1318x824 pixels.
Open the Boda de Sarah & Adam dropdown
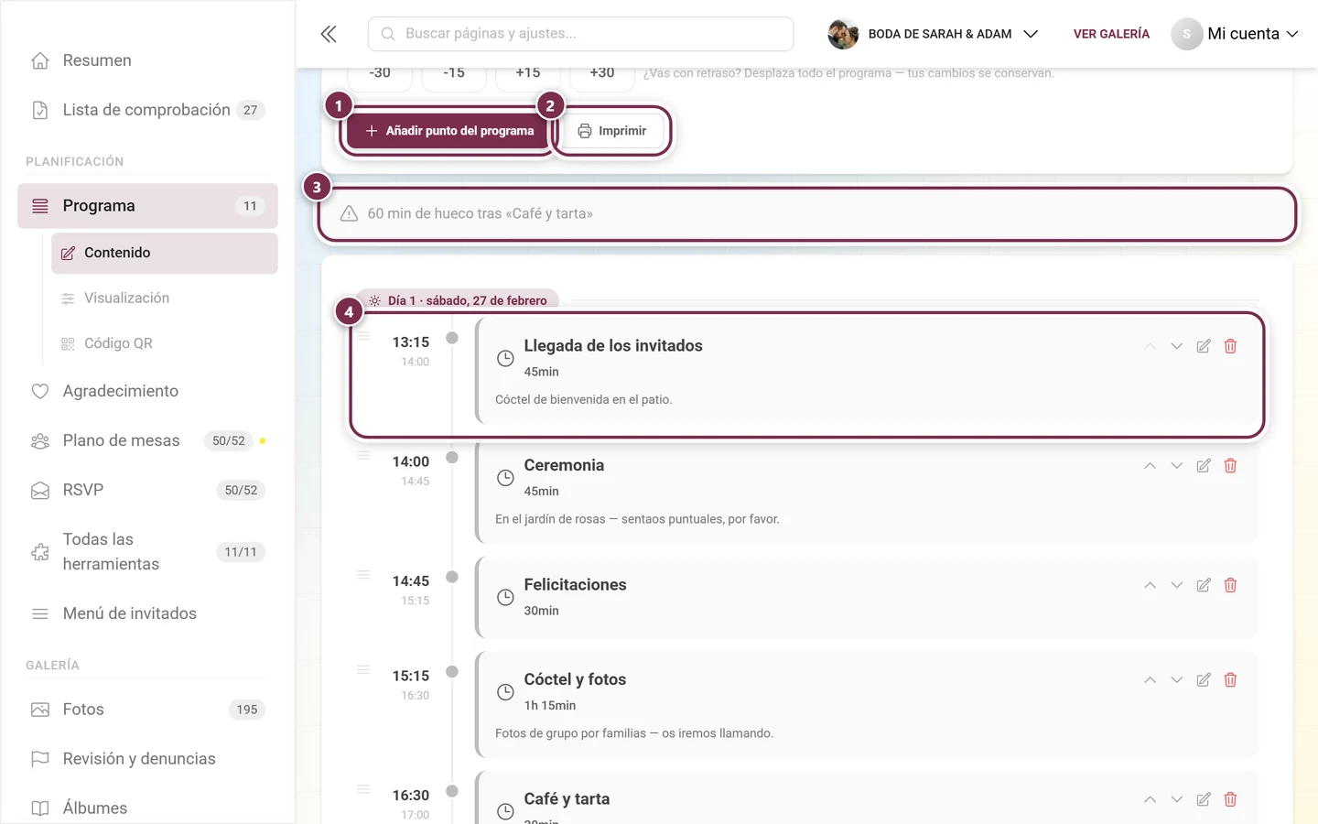click(x=934, y=34)
